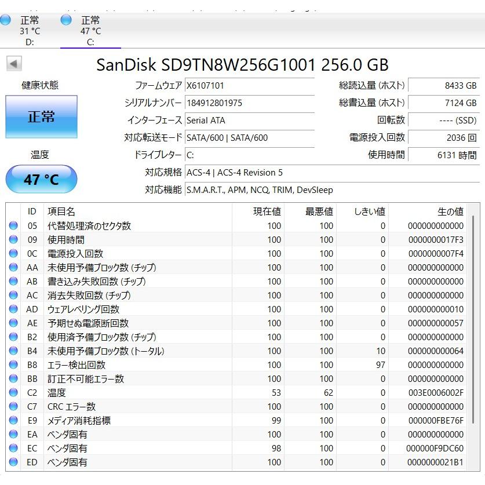Click the 最悪値 column header
Viewport: 485px width, 485px height.
pyautogui.click(x=311, y=211)
